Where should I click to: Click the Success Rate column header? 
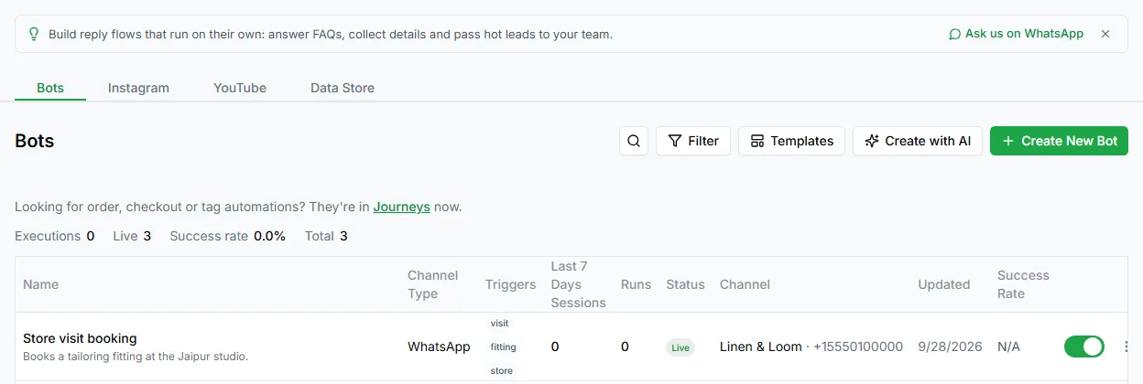click(1023, 284)
